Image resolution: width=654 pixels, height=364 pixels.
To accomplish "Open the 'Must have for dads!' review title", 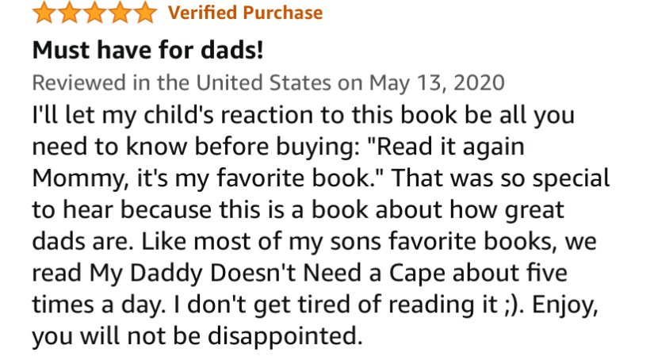I will coord(147,51).
